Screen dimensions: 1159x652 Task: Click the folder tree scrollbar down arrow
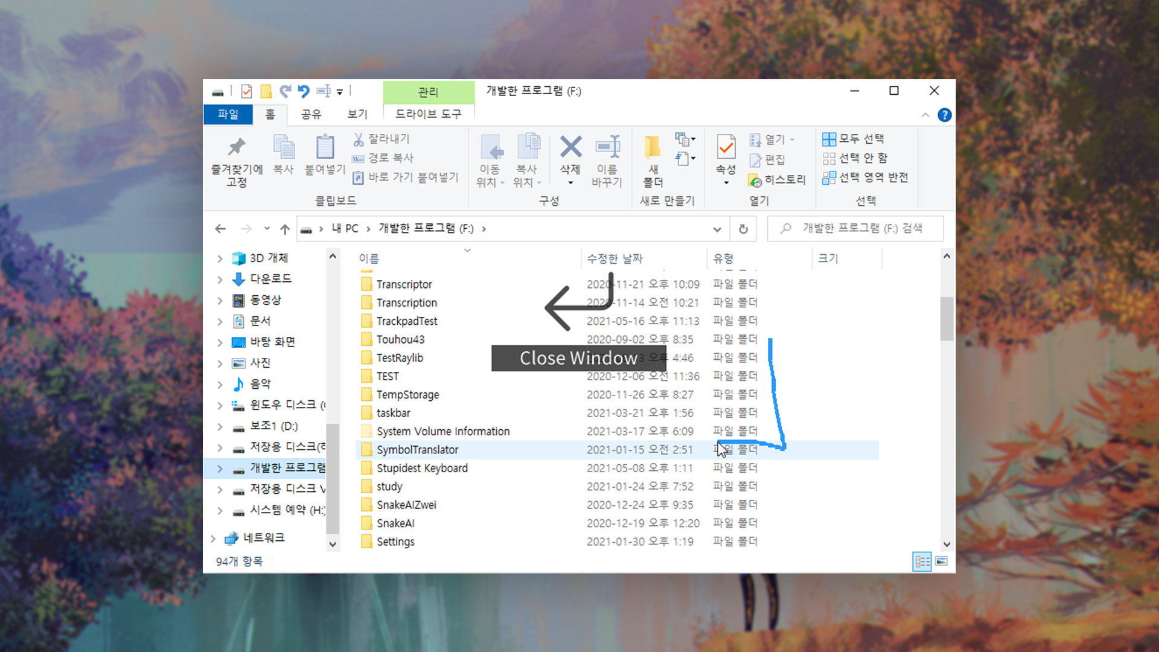click(333, 544)
